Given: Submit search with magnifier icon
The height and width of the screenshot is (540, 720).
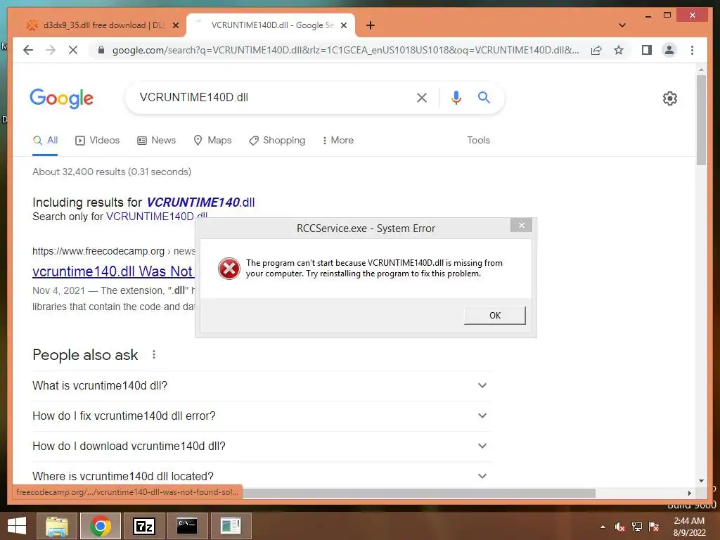Looking at the screenshot, I should pyautogui.click(x=484, y=97).
